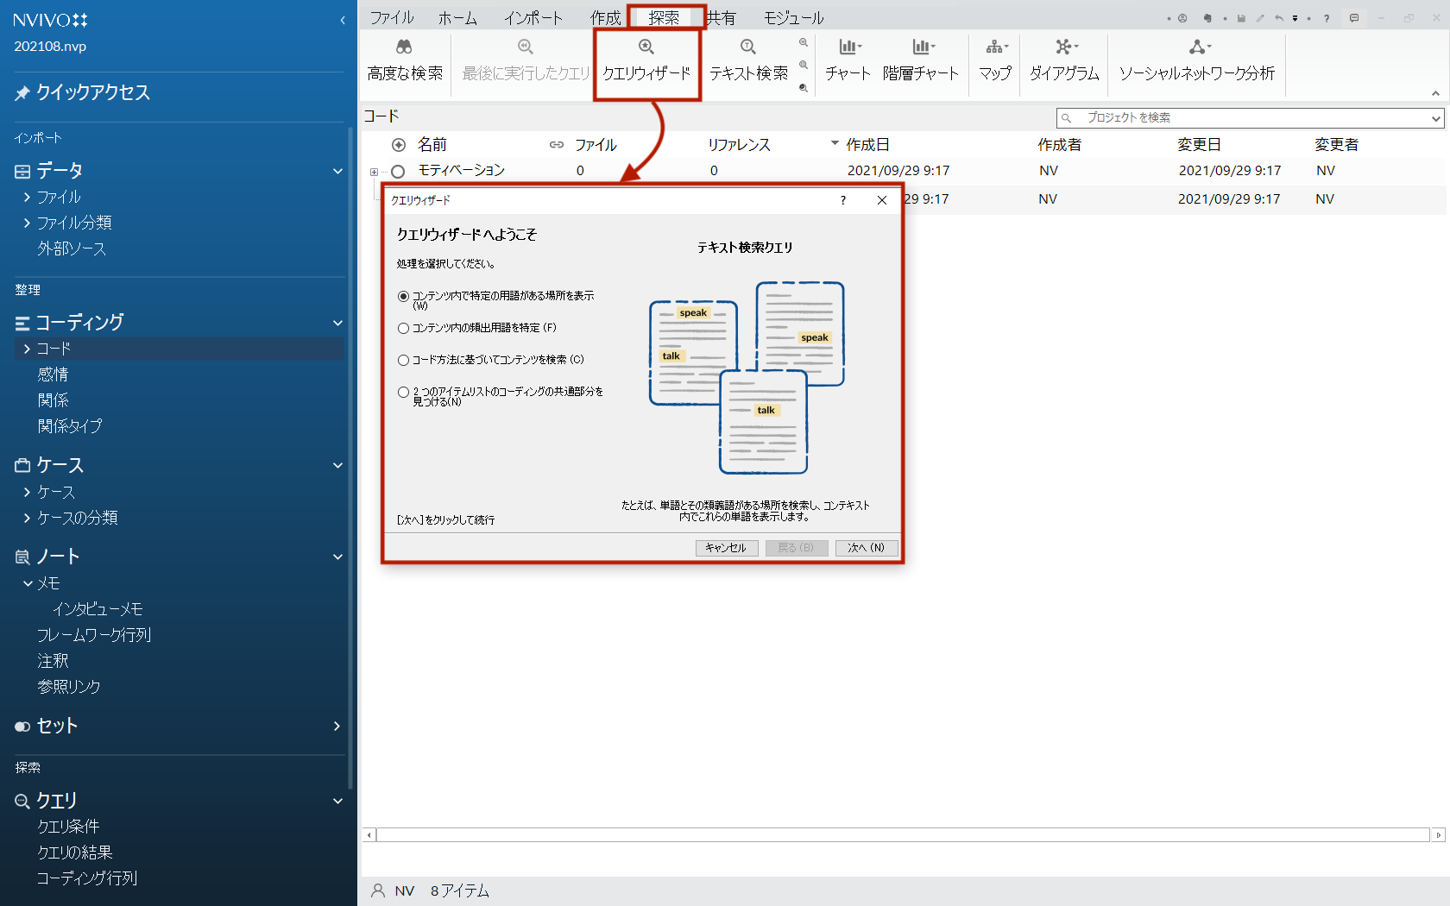The width and height of the screenshot is (1450, 906).
Task: Open the 高度な検索 binoculars tool
Action: 405,60
